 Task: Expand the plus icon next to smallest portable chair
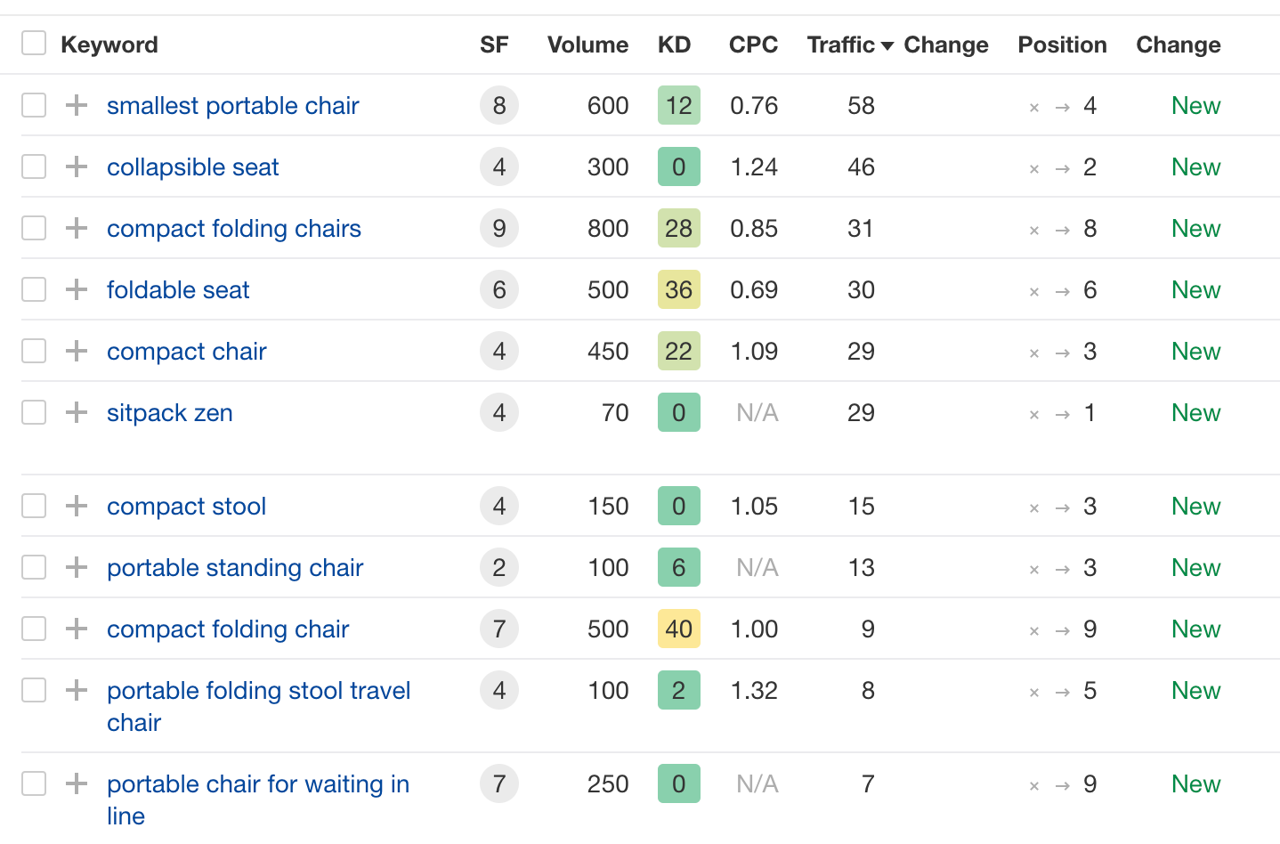click(x=77, y=105)
